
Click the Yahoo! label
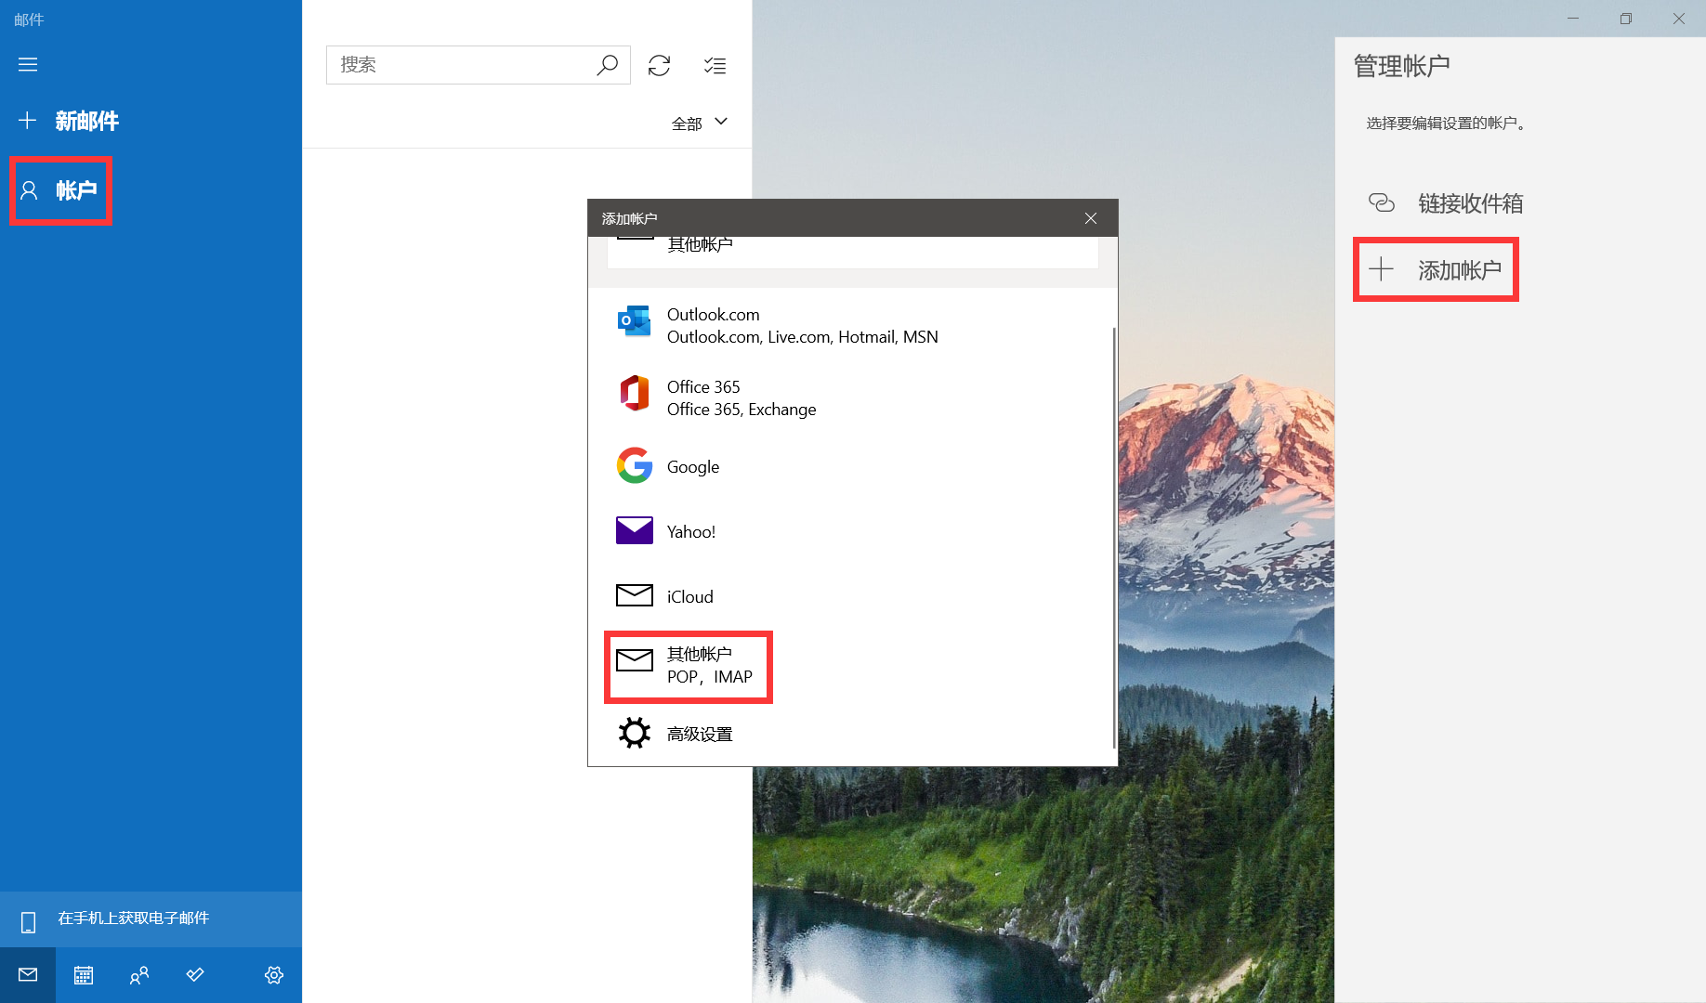click(691, 532)
